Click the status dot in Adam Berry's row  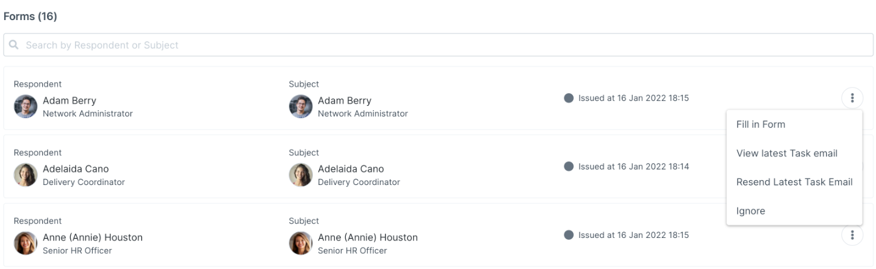[569, 98]
